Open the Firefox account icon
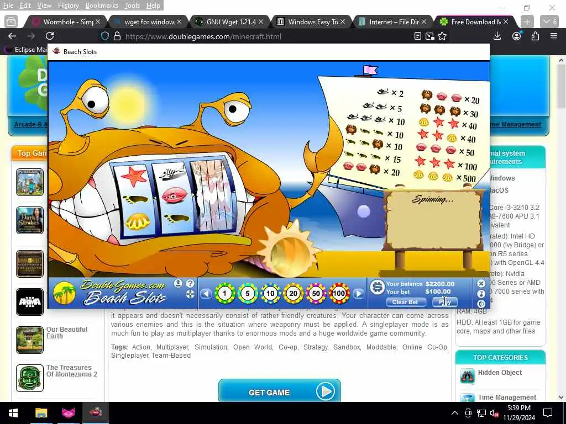 pyautogui.click(x=517, y=36)
